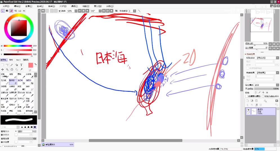Screen dimensions: 280x151
Task: Open the brush size multiplier dropdown
Action: pos(16,131)
